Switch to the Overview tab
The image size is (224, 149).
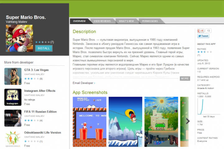(x=79, y=21)
